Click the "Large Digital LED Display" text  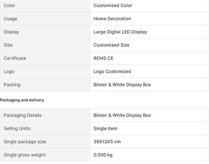click(120, 32)
